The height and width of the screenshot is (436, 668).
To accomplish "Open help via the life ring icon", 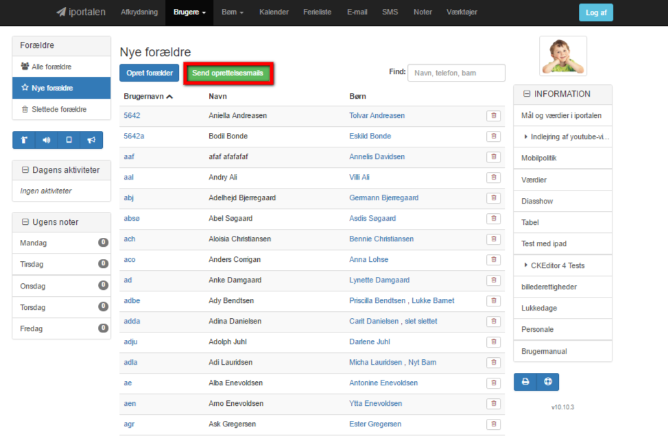I will pos(548,381).
